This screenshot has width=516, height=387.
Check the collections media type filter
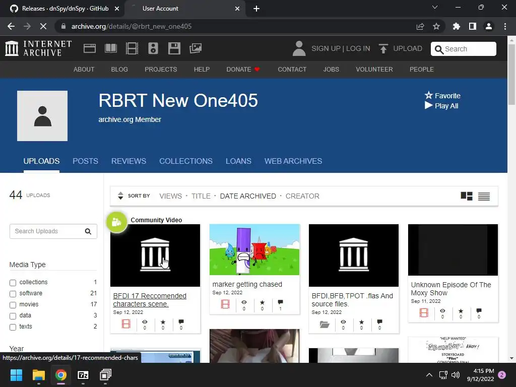pos(13,283)
